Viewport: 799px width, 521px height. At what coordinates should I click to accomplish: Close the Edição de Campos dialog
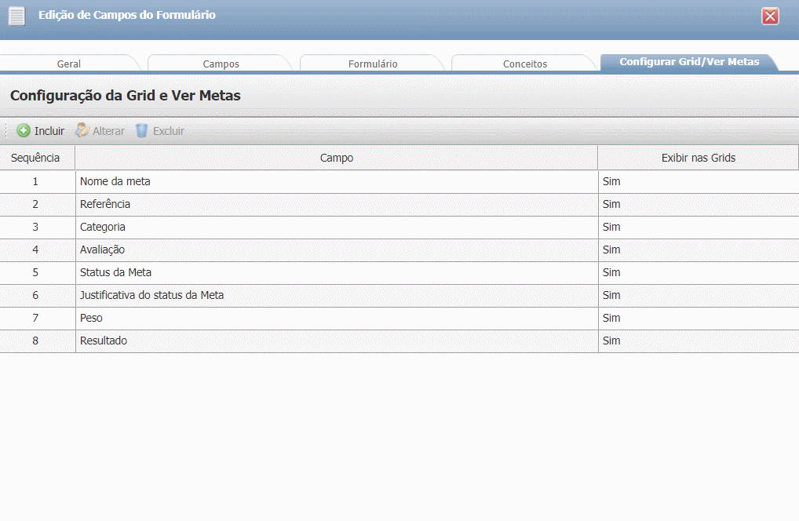coord(770,16)
